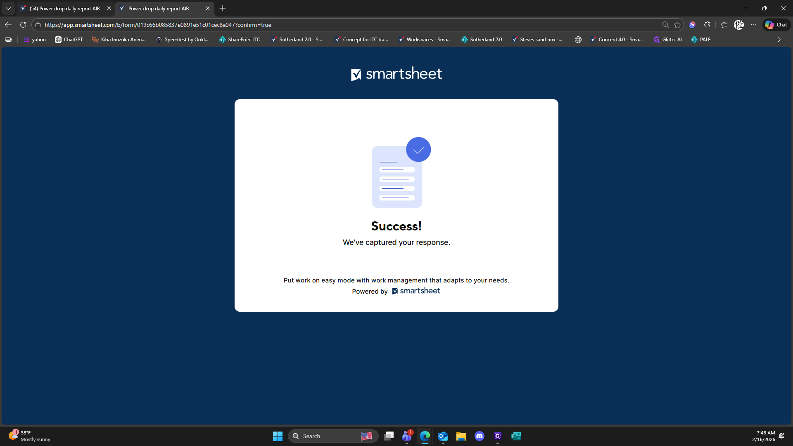
Task: Add page to favorites star icon
Action: click(x=677, y=25)
